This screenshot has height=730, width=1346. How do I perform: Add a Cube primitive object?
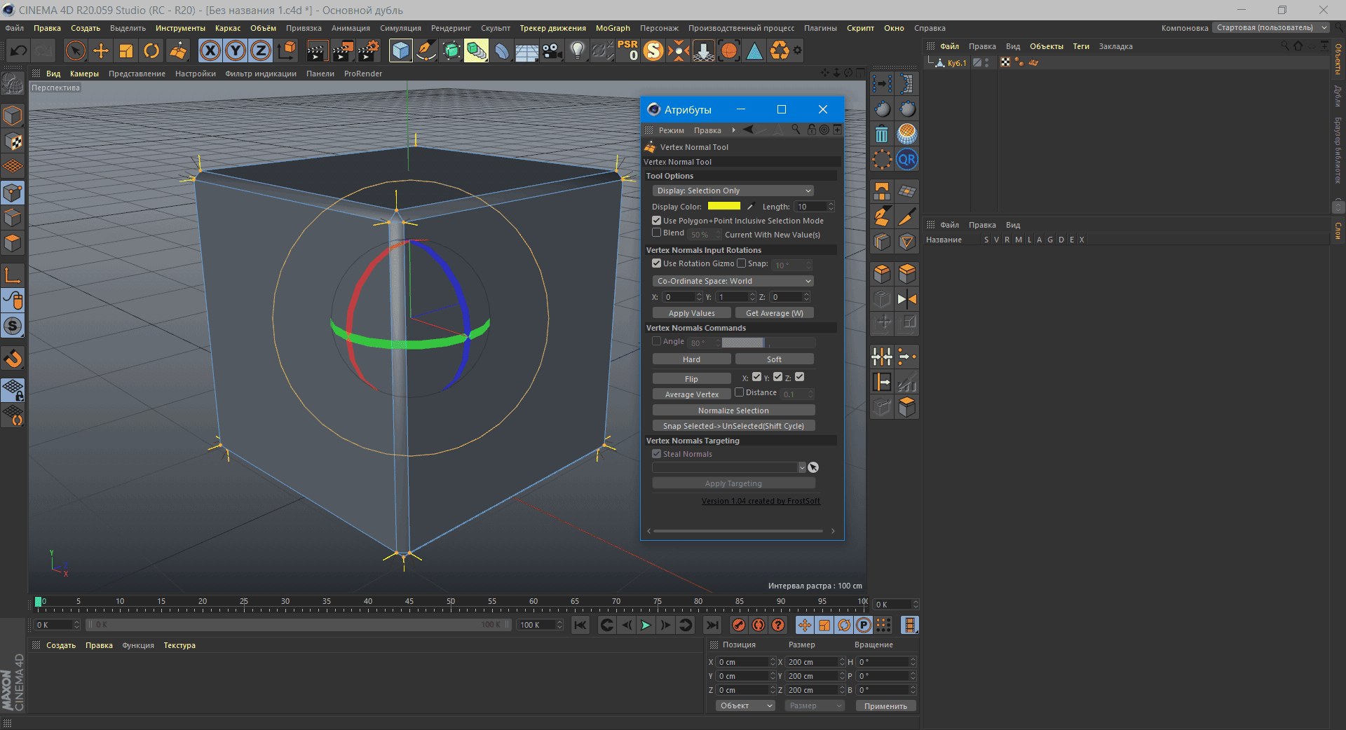pyautogui.click(x=400, y=50)
